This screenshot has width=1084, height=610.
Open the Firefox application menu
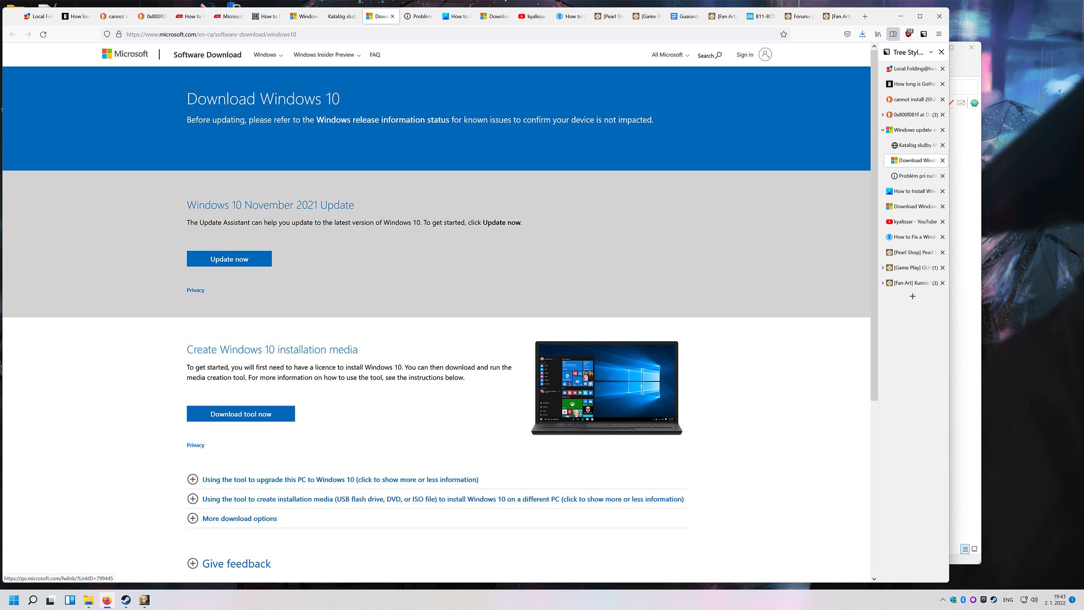click(939, 34)
